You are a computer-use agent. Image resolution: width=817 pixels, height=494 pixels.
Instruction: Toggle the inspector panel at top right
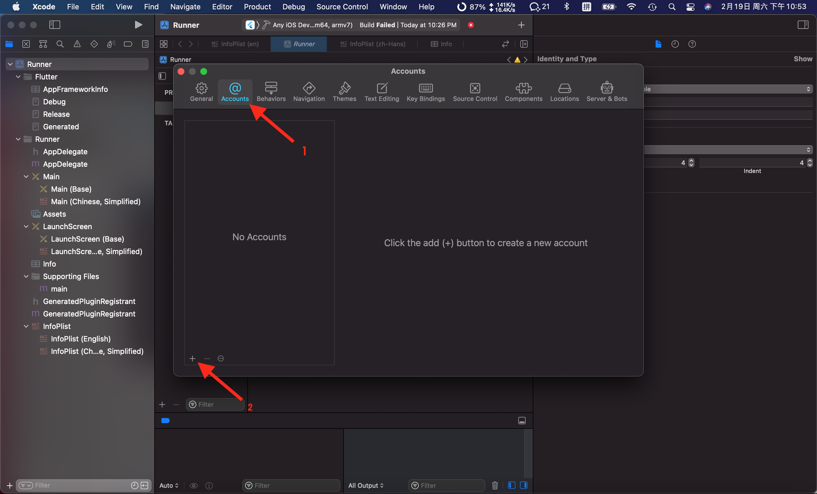pyautogui.click(x=803, y=25)
